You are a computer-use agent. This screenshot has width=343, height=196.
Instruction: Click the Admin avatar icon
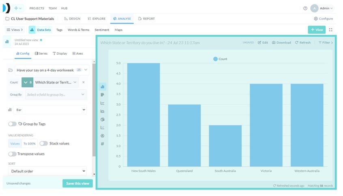pyautogui.click(x=314, y=8)
